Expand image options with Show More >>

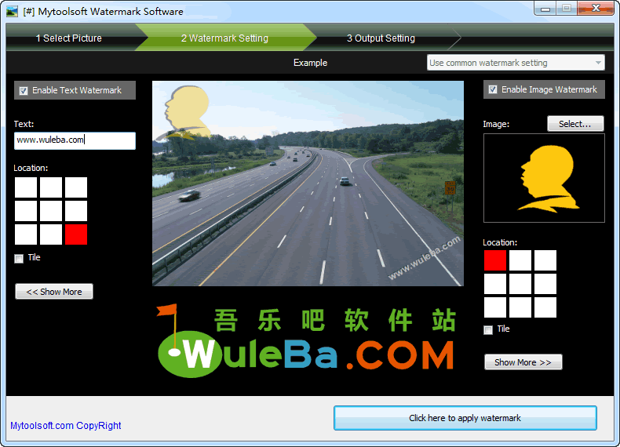pyautogui.click(x=523, y=362)
